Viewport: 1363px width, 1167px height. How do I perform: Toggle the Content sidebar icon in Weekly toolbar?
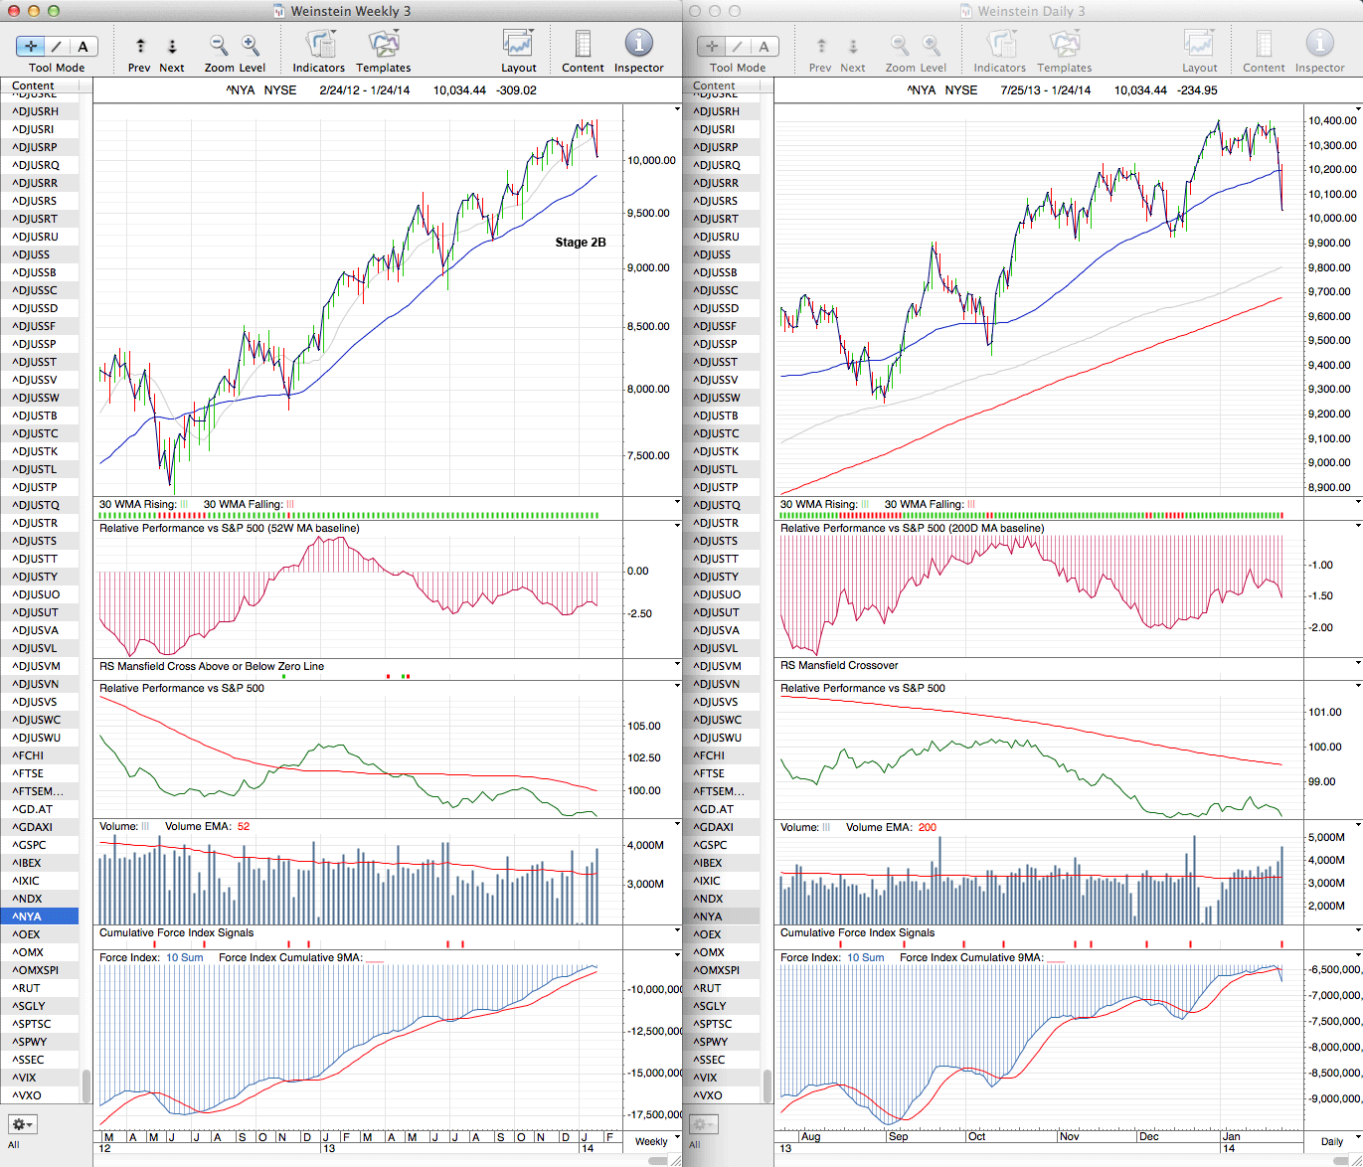[x=583, y=45]
